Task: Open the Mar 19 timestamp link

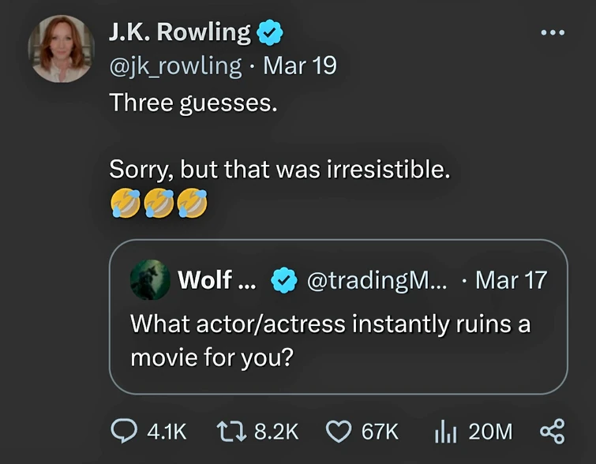Action: pyautogui.click(x=300, y=65)
